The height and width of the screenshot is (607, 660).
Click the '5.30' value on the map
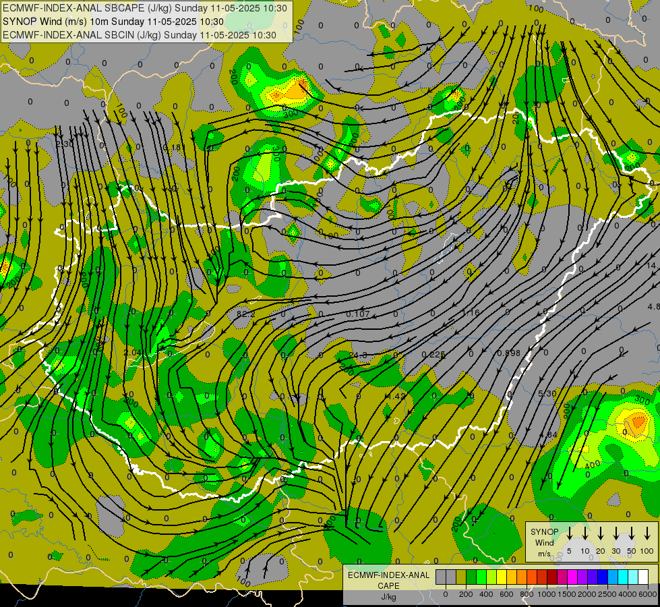coord(547,393)
